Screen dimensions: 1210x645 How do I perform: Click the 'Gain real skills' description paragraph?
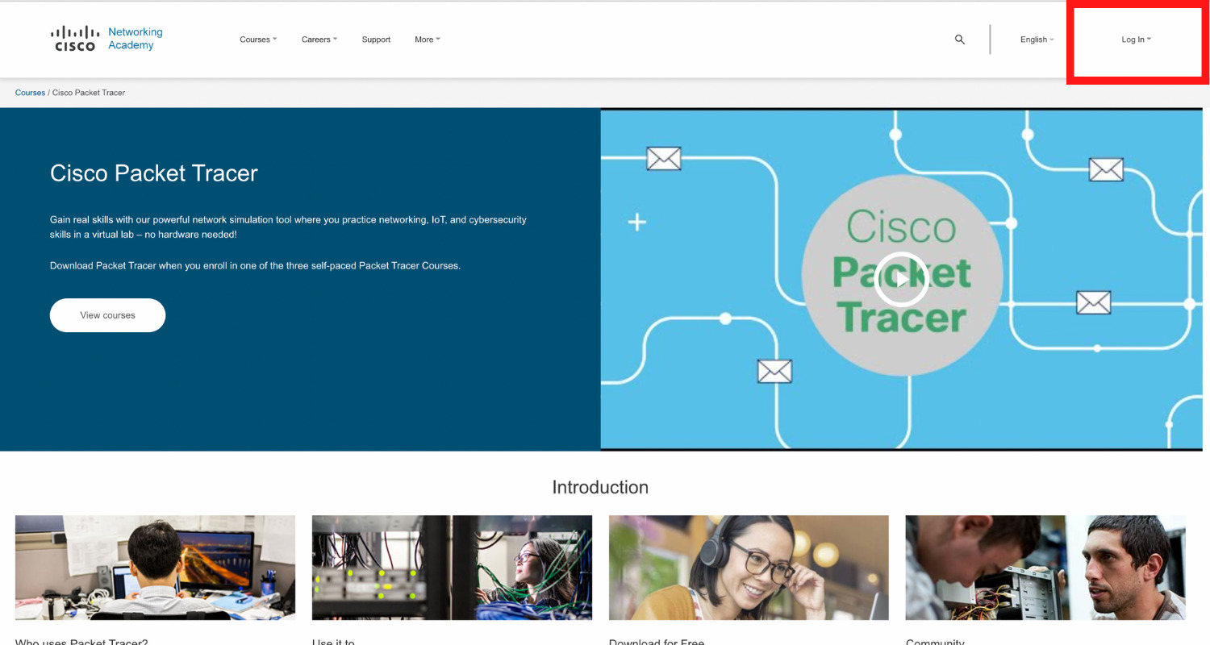tap(288, 227)
